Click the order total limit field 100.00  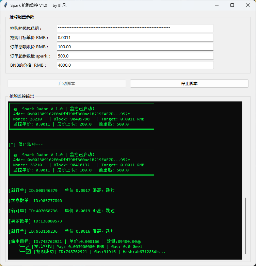[x=135, y=47]
